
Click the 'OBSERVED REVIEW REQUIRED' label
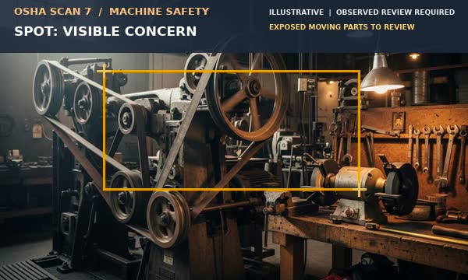coord(395,12)
